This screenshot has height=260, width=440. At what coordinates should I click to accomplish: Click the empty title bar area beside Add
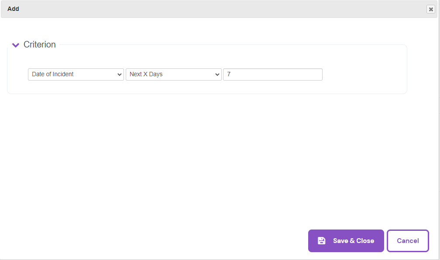[x=218, y=9]
